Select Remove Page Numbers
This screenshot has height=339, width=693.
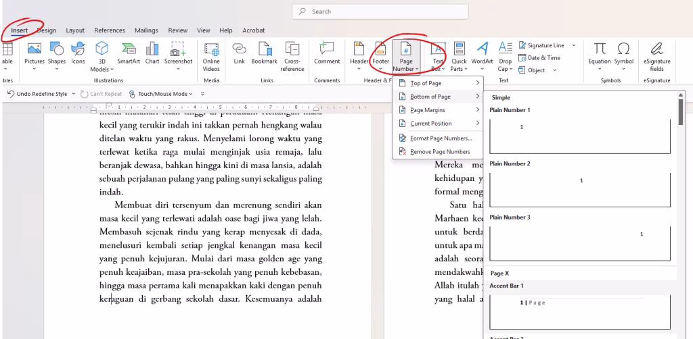tap(438, 152)
